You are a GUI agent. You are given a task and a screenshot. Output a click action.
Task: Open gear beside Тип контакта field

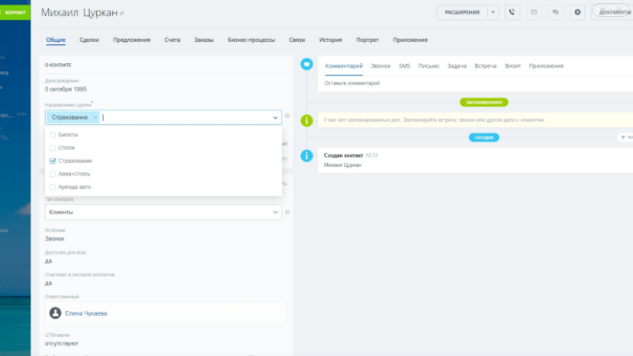[287, 212]
